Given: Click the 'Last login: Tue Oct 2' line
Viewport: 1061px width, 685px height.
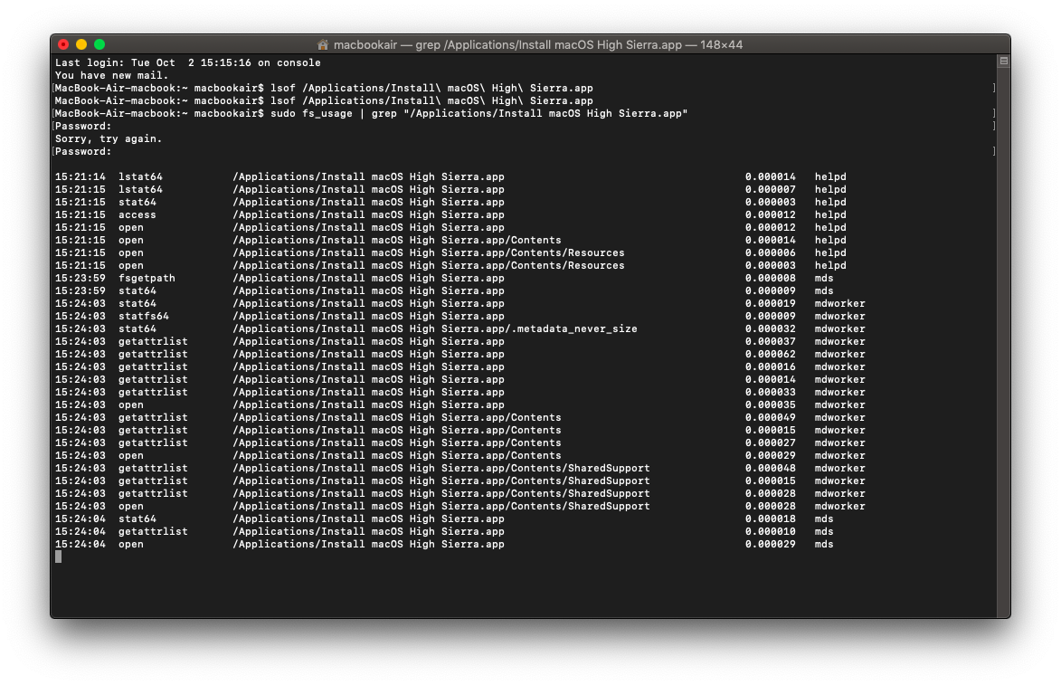Looking at the screenshot, I should point(188,62).
